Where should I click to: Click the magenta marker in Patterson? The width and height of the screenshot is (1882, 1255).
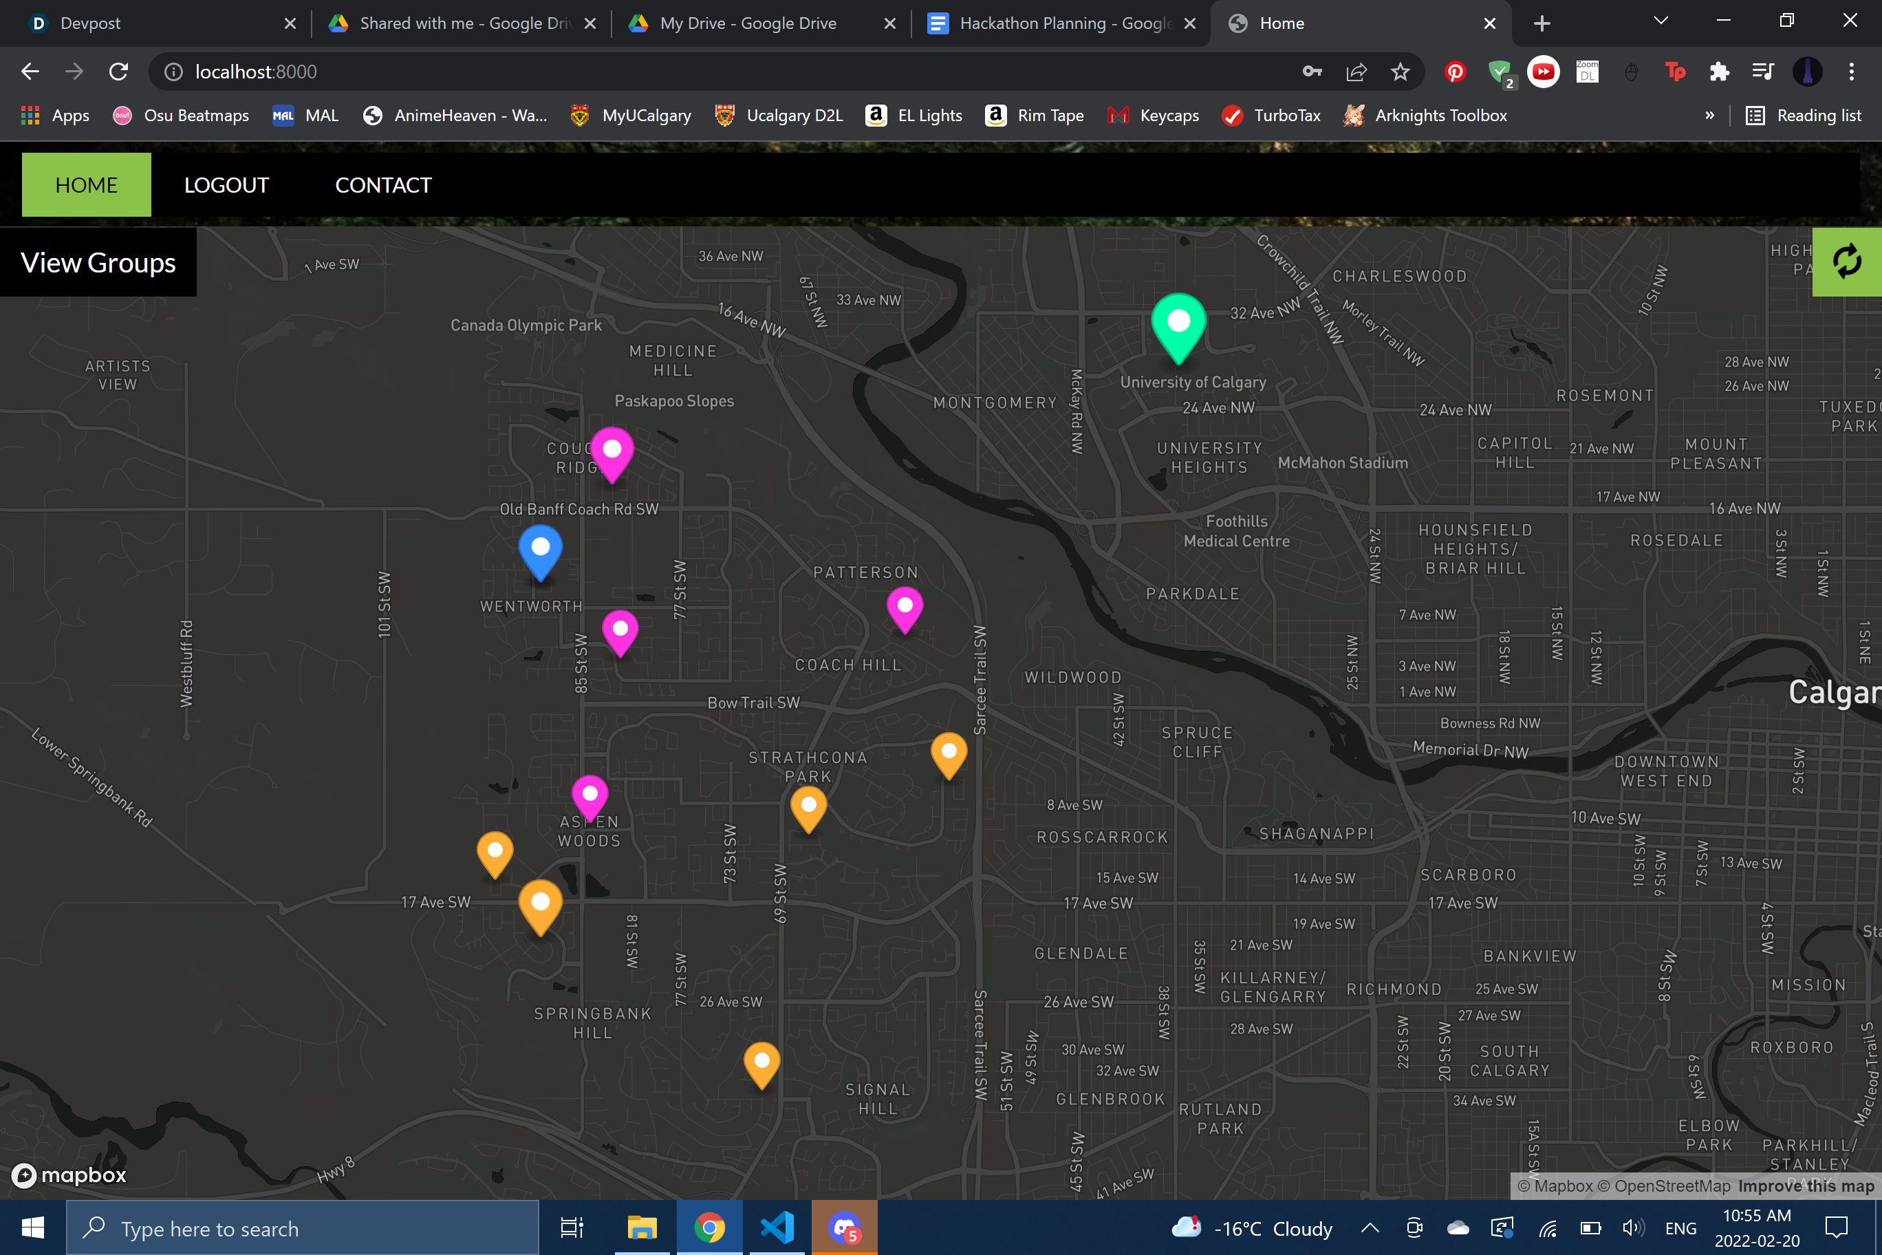point(904,607)
